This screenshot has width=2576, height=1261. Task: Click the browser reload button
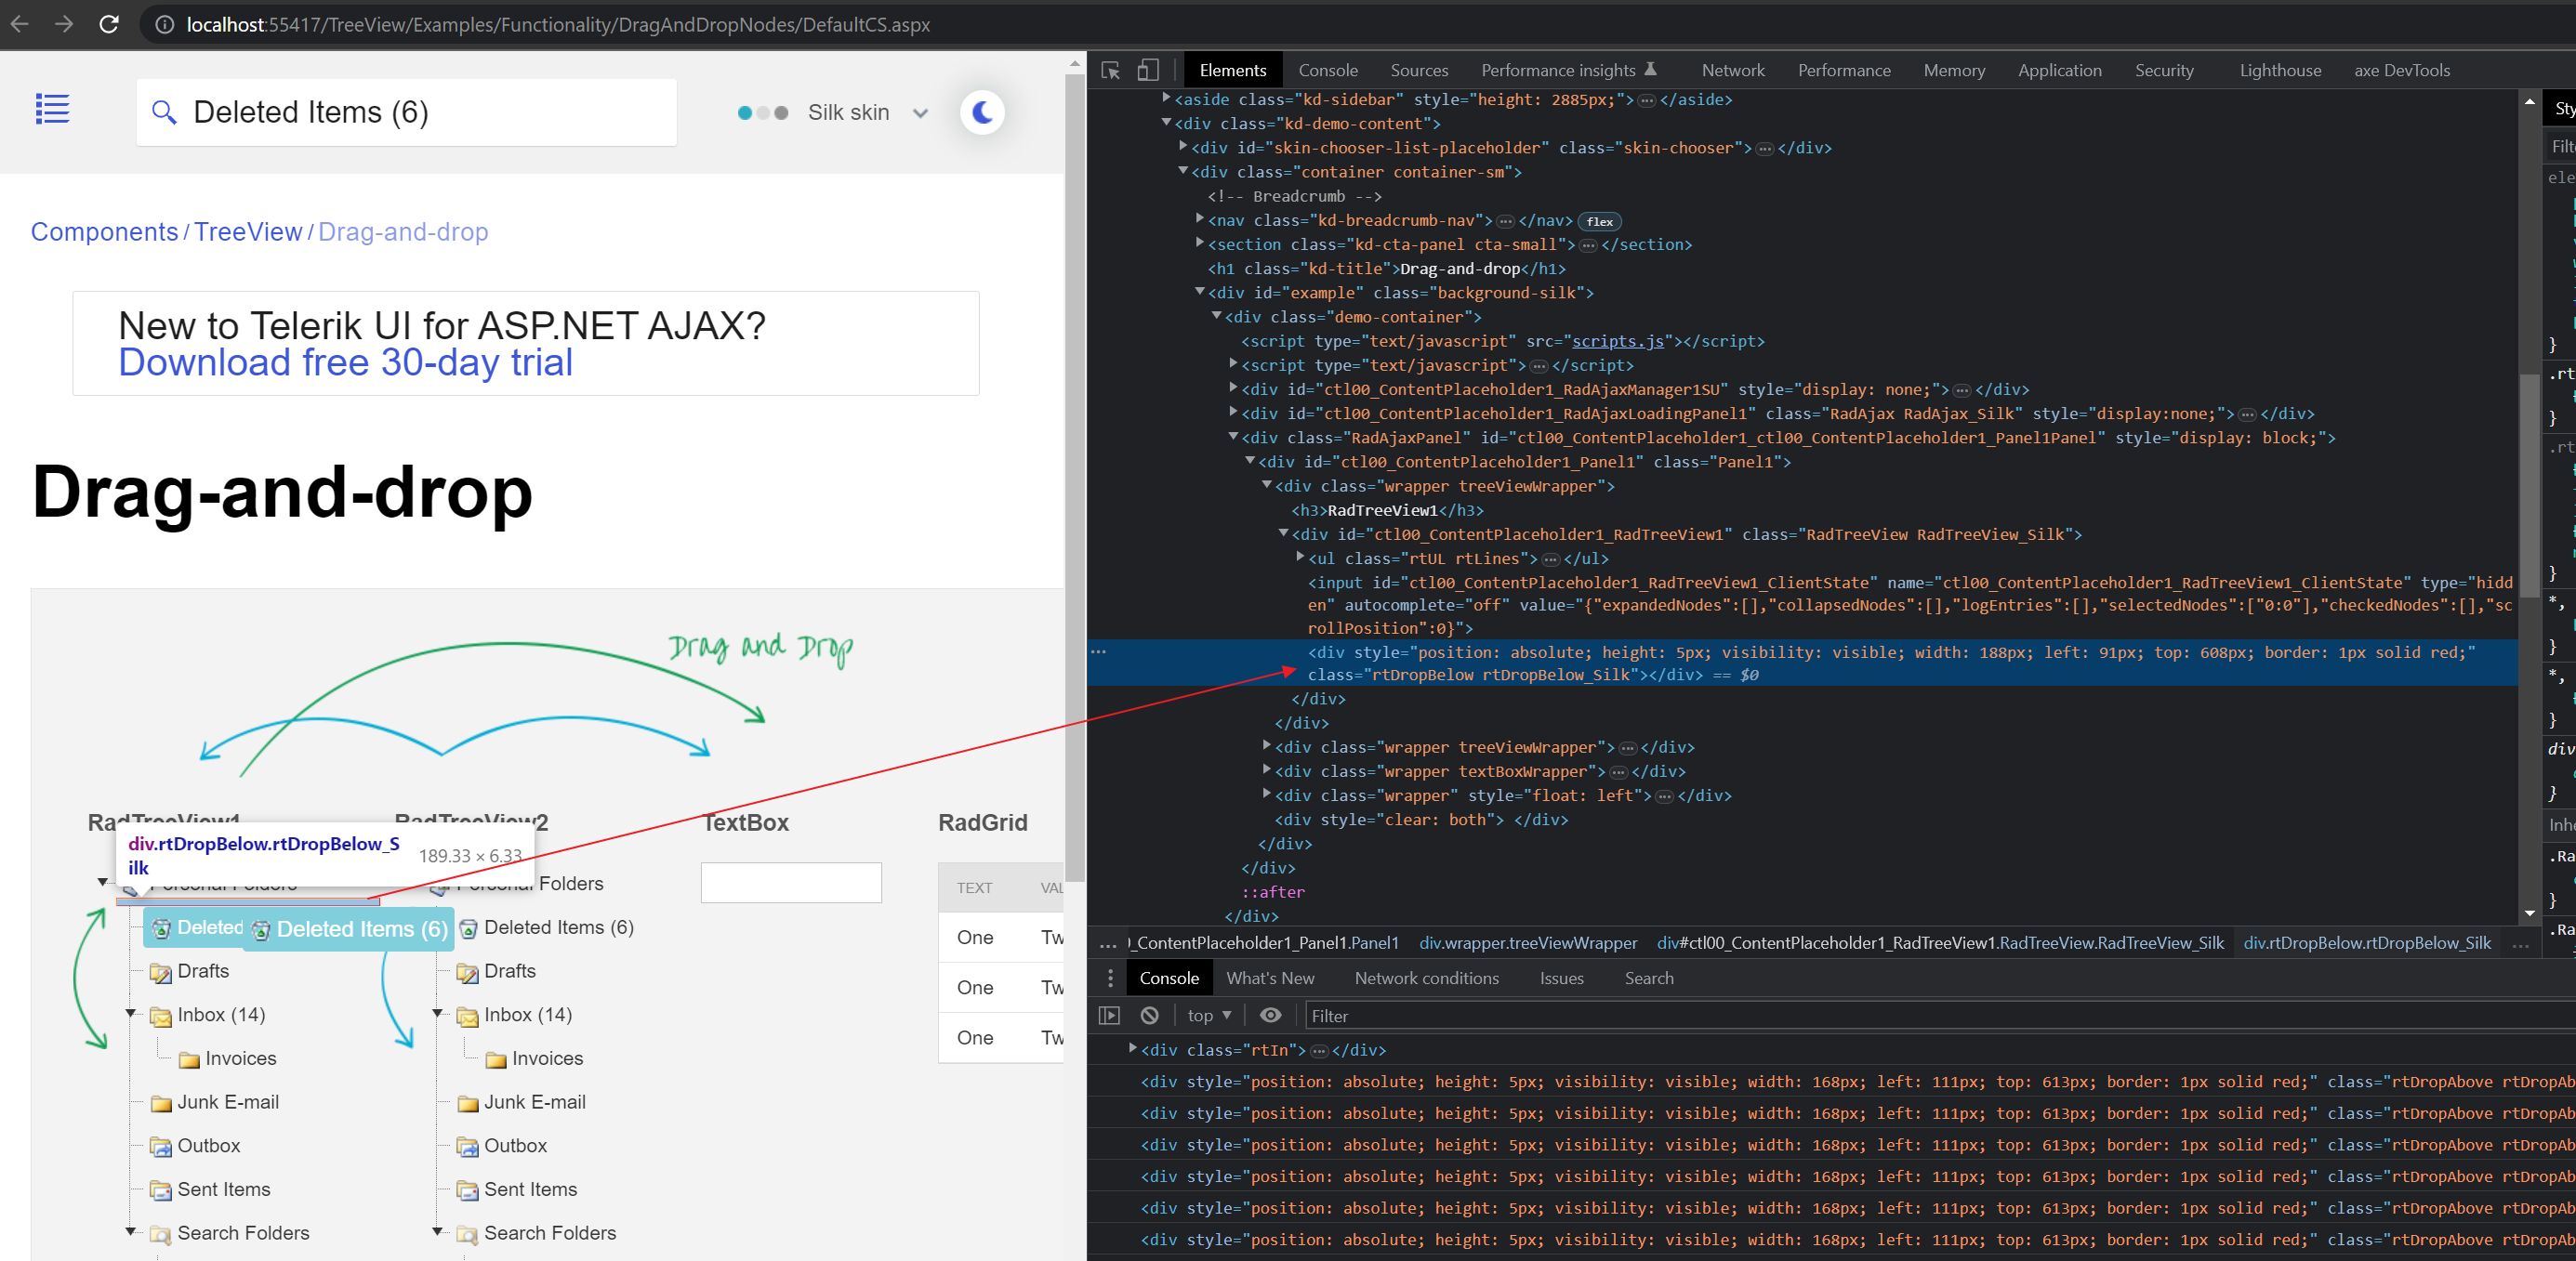[109, 24]
